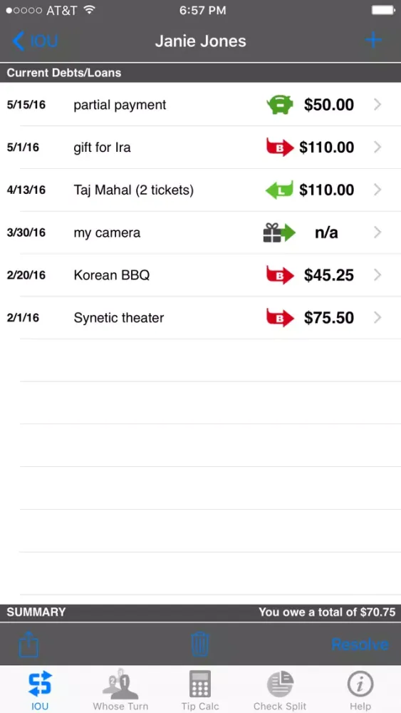
Task: Open the Tip Calc tab
Action: click(200, 689)
